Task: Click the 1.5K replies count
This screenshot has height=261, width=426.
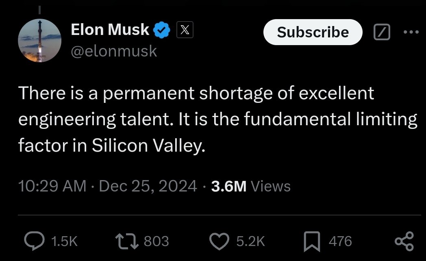Action: 64,241
